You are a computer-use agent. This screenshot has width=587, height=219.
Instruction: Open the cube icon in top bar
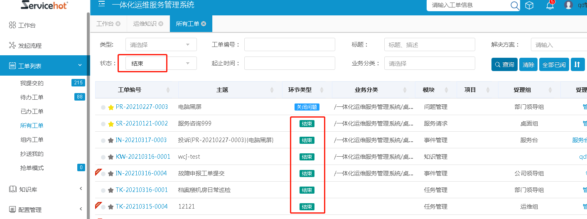click(529, 5)
